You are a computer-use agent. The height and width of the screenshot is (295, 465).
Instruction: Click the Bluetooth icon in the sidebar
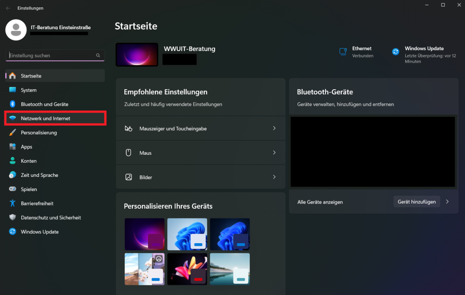coord(13,104)
